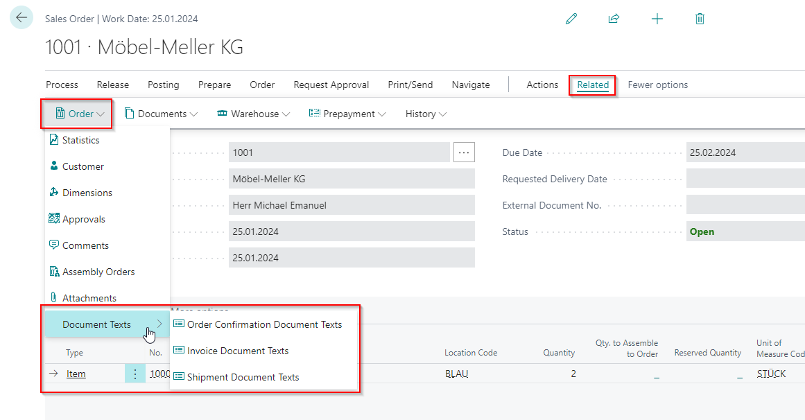Click the Item type link

pos(76,374)
